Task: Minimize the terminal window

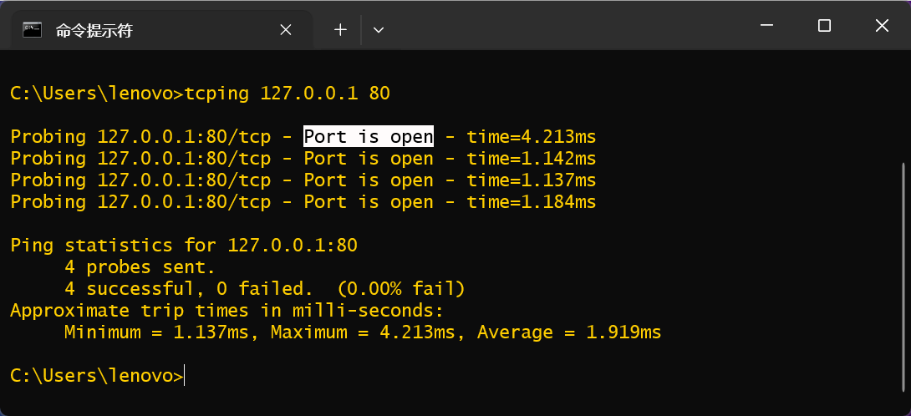Action: 767,26
